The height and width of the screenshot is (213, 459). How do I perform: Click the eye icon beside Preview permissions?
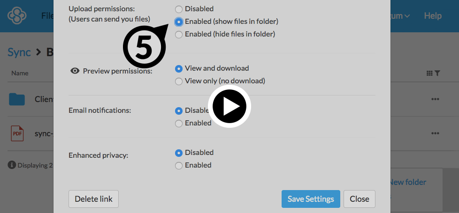(x=75, y=71)
